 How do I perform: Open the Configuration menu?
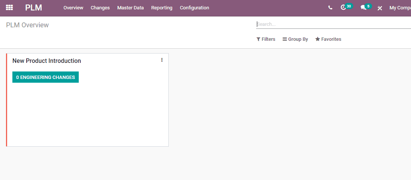pos(195,8)
